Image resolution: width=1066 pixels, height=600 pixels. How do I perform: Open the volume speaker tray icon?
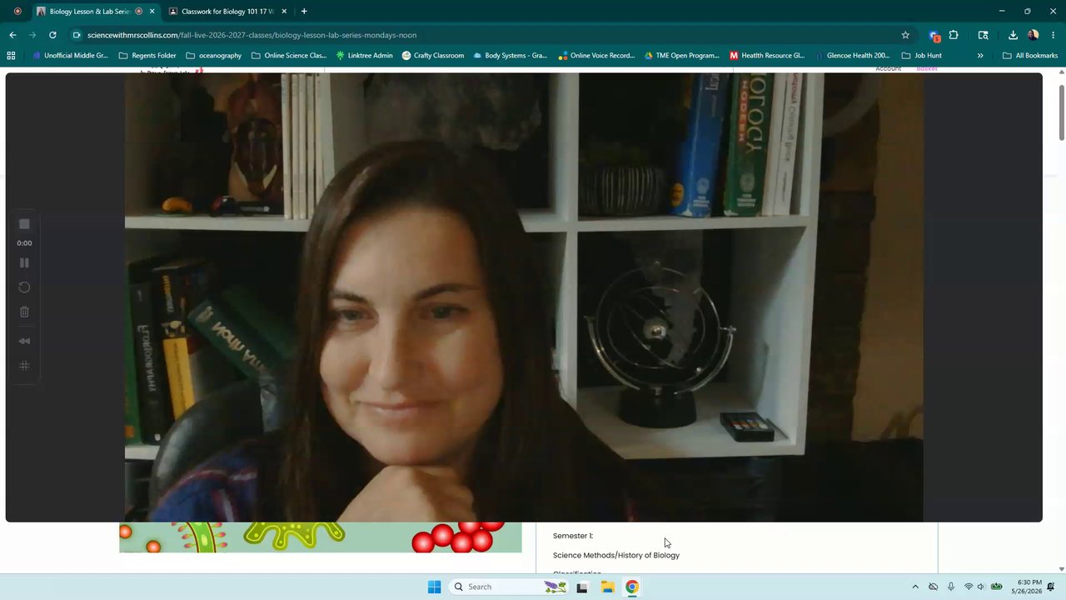pos(980,587)
